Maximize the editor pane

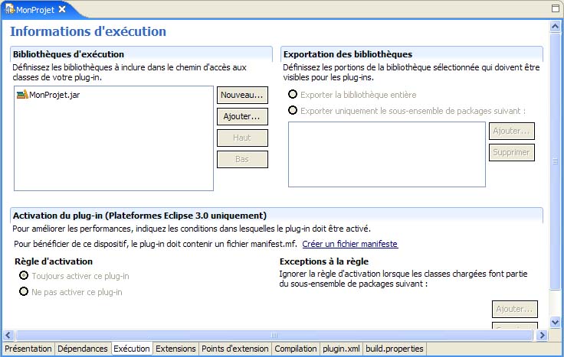[x=554, y=8]
